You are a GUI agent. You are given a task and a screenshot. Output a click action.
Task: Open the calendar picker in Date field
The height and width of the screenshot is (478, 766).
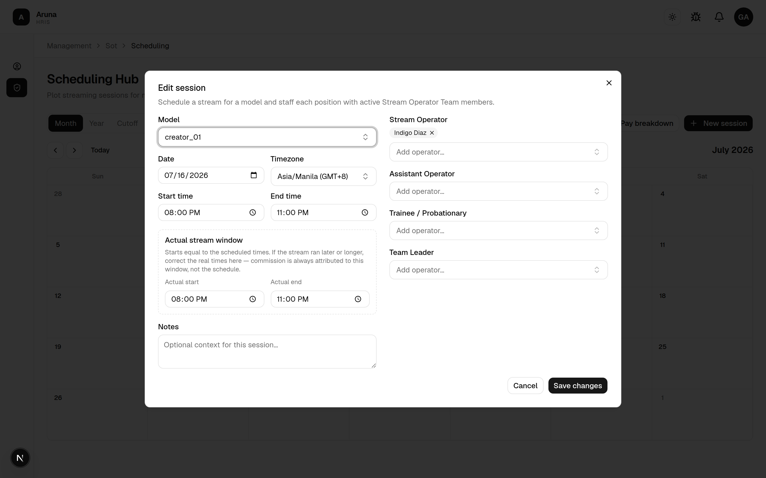tap(253, 175)
